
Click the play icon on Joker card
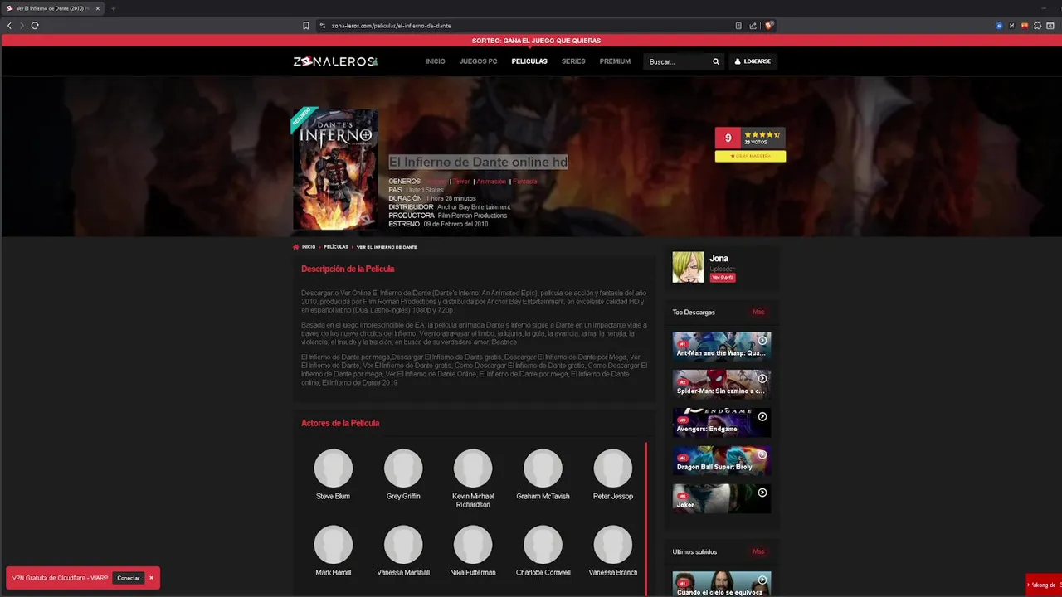click(762, 493)
